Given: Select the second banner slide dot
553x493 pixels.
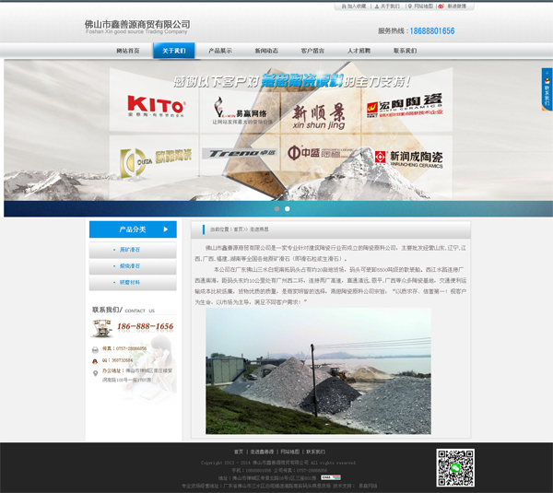Looking at the screenshot, I should [x=288, y=209].
